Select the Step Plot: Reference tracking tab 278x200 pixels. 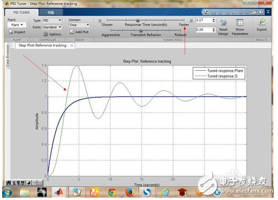coord(42,45)
